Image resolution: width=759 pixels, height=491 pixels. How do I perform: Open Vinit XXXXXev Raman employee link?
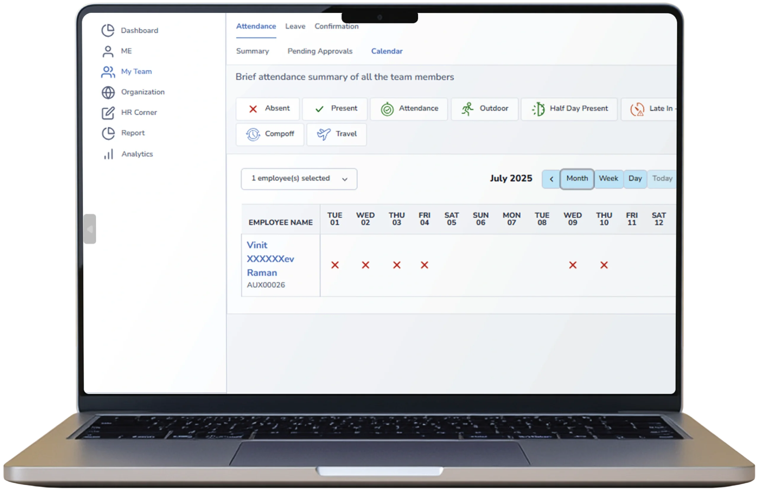(x=270, y=259)
